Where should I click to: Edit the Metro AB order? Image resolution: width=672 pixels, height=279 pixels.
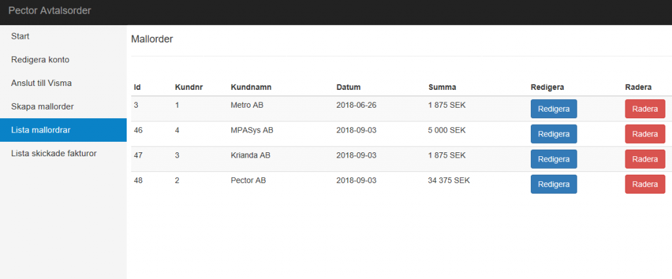[x=554, y=109]
